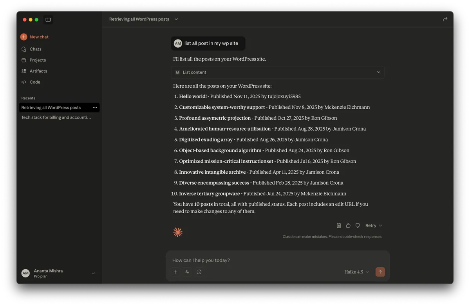
Task: Click the AM avatar in the sidebar footer
Action: (x=25, y=273)
